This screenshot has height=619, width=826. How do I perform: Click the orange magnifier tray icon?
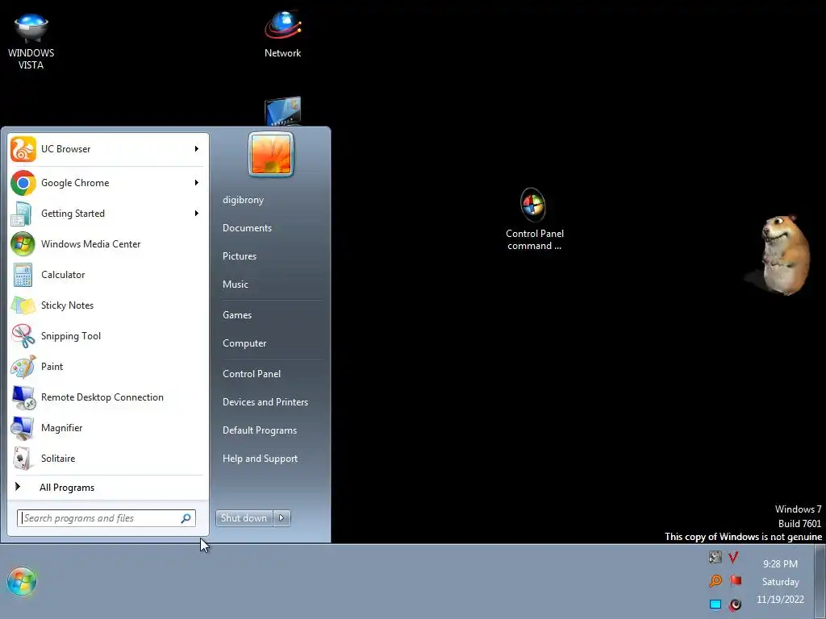coord(715,580)
